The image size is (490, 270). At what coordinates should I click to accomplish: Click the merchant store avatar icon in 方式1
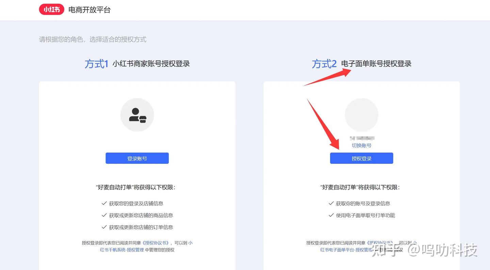[137, 115]
